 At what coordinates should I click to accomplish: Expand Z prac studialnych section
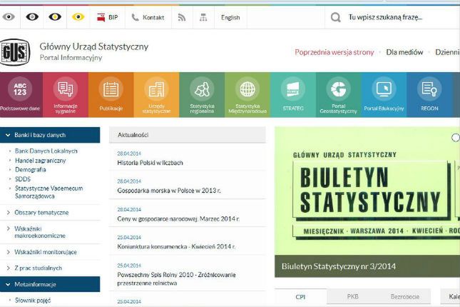(x=38, y=268)
